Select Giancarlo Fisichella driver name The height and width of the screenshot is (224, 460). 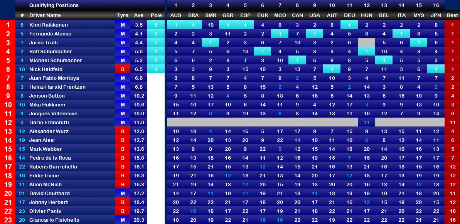(x=54, y=220)
